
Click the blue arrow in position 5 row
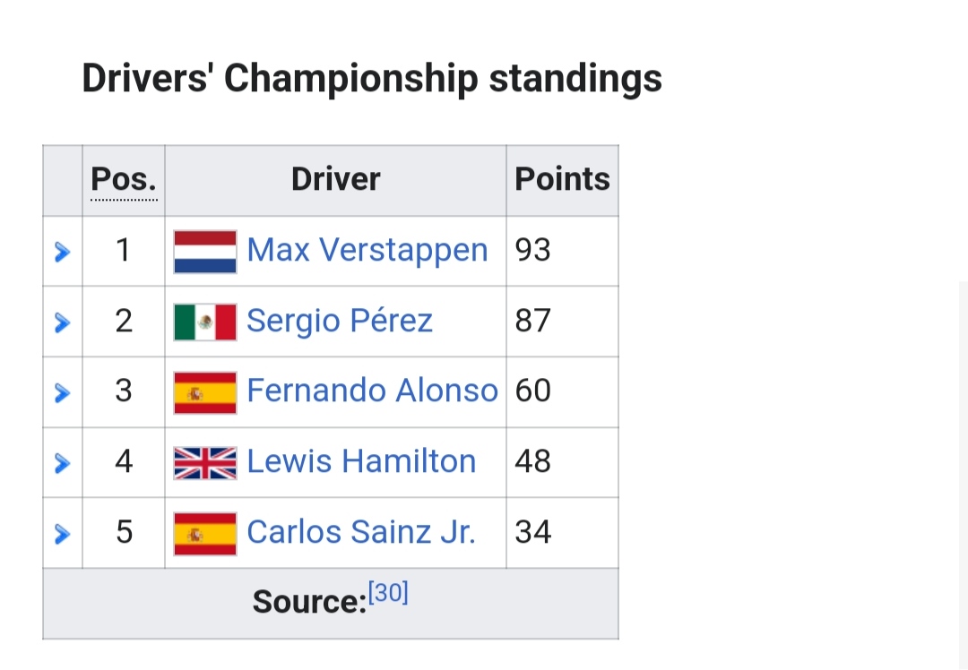click(62, 534)
